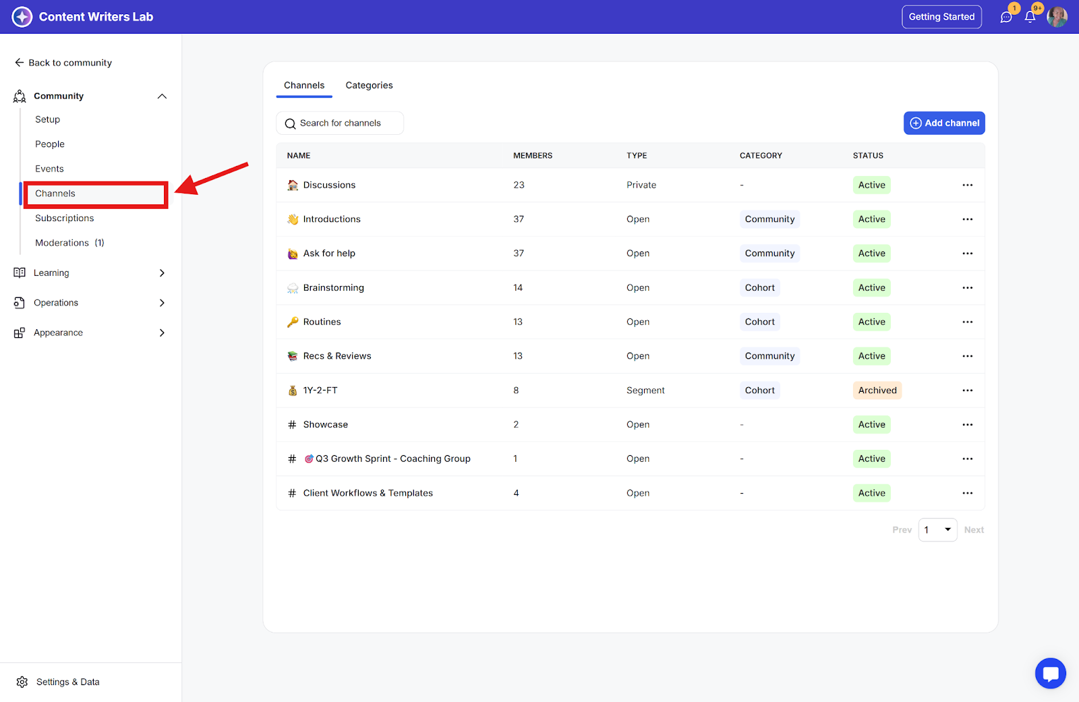The image size is (1079, 702).
Task: Collapse the Community section chevron
Action: click(162, 96)
